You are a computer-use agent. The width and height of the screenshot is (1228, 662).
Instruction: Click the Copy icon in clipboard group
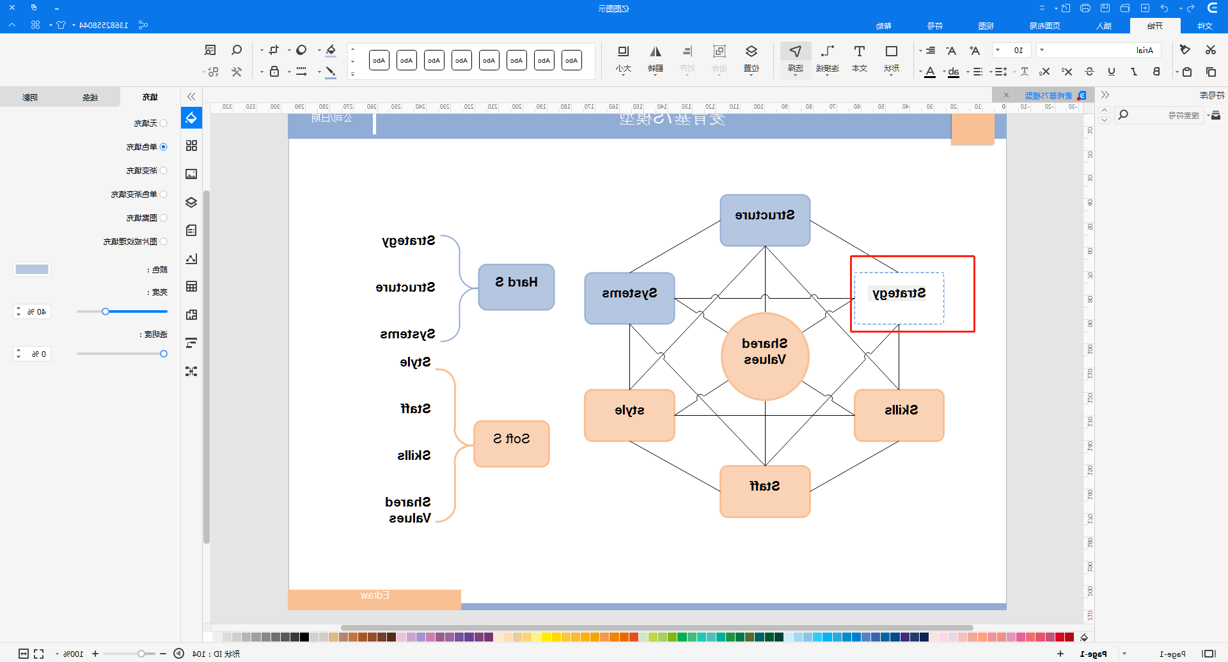pos(1211,72)
